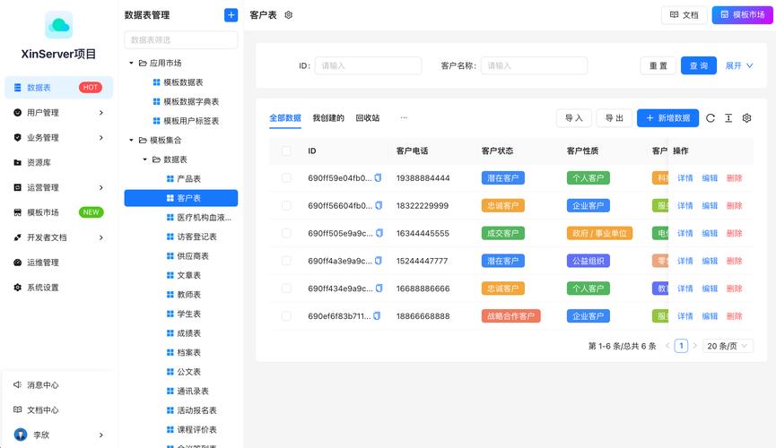Image resolution: width=776 pixels, height=448 pixels.
Task: Copy ID 690ff505e9a9c with copy icon
Action: tap(379, 233)
